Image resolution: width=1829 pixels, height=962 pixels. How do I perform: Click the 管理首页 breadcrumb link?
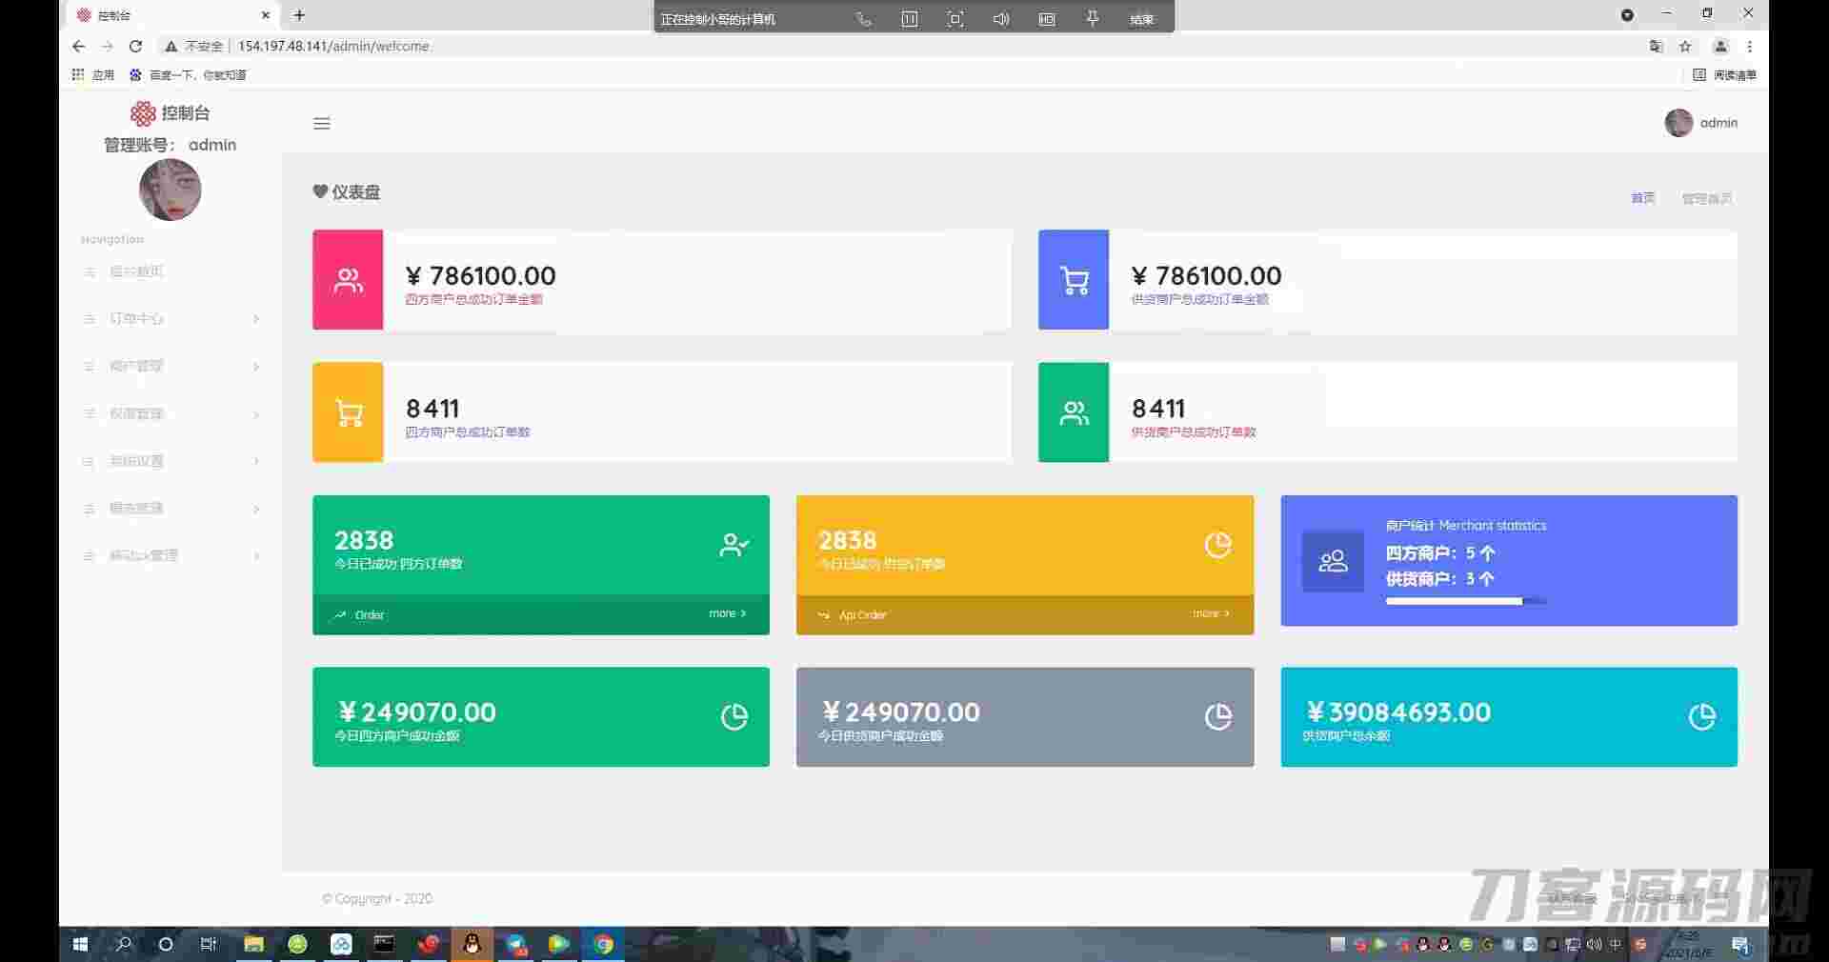[1706, 198]
